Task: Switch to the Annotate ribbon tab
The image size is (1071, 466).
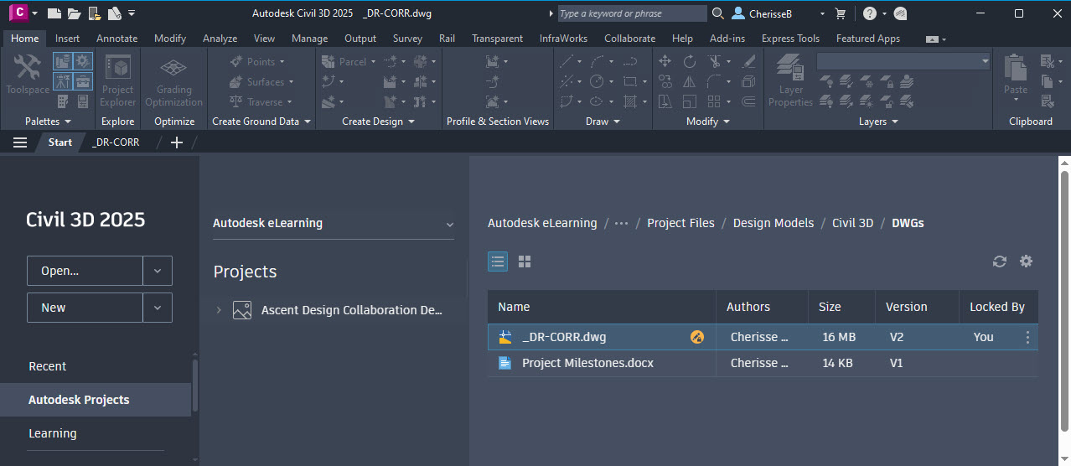Action: (x=116, y=39)
